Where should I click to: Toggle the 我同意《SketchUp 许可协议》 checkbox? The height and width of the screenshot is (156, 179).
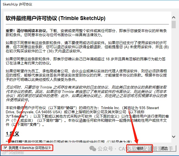point(5,148)
